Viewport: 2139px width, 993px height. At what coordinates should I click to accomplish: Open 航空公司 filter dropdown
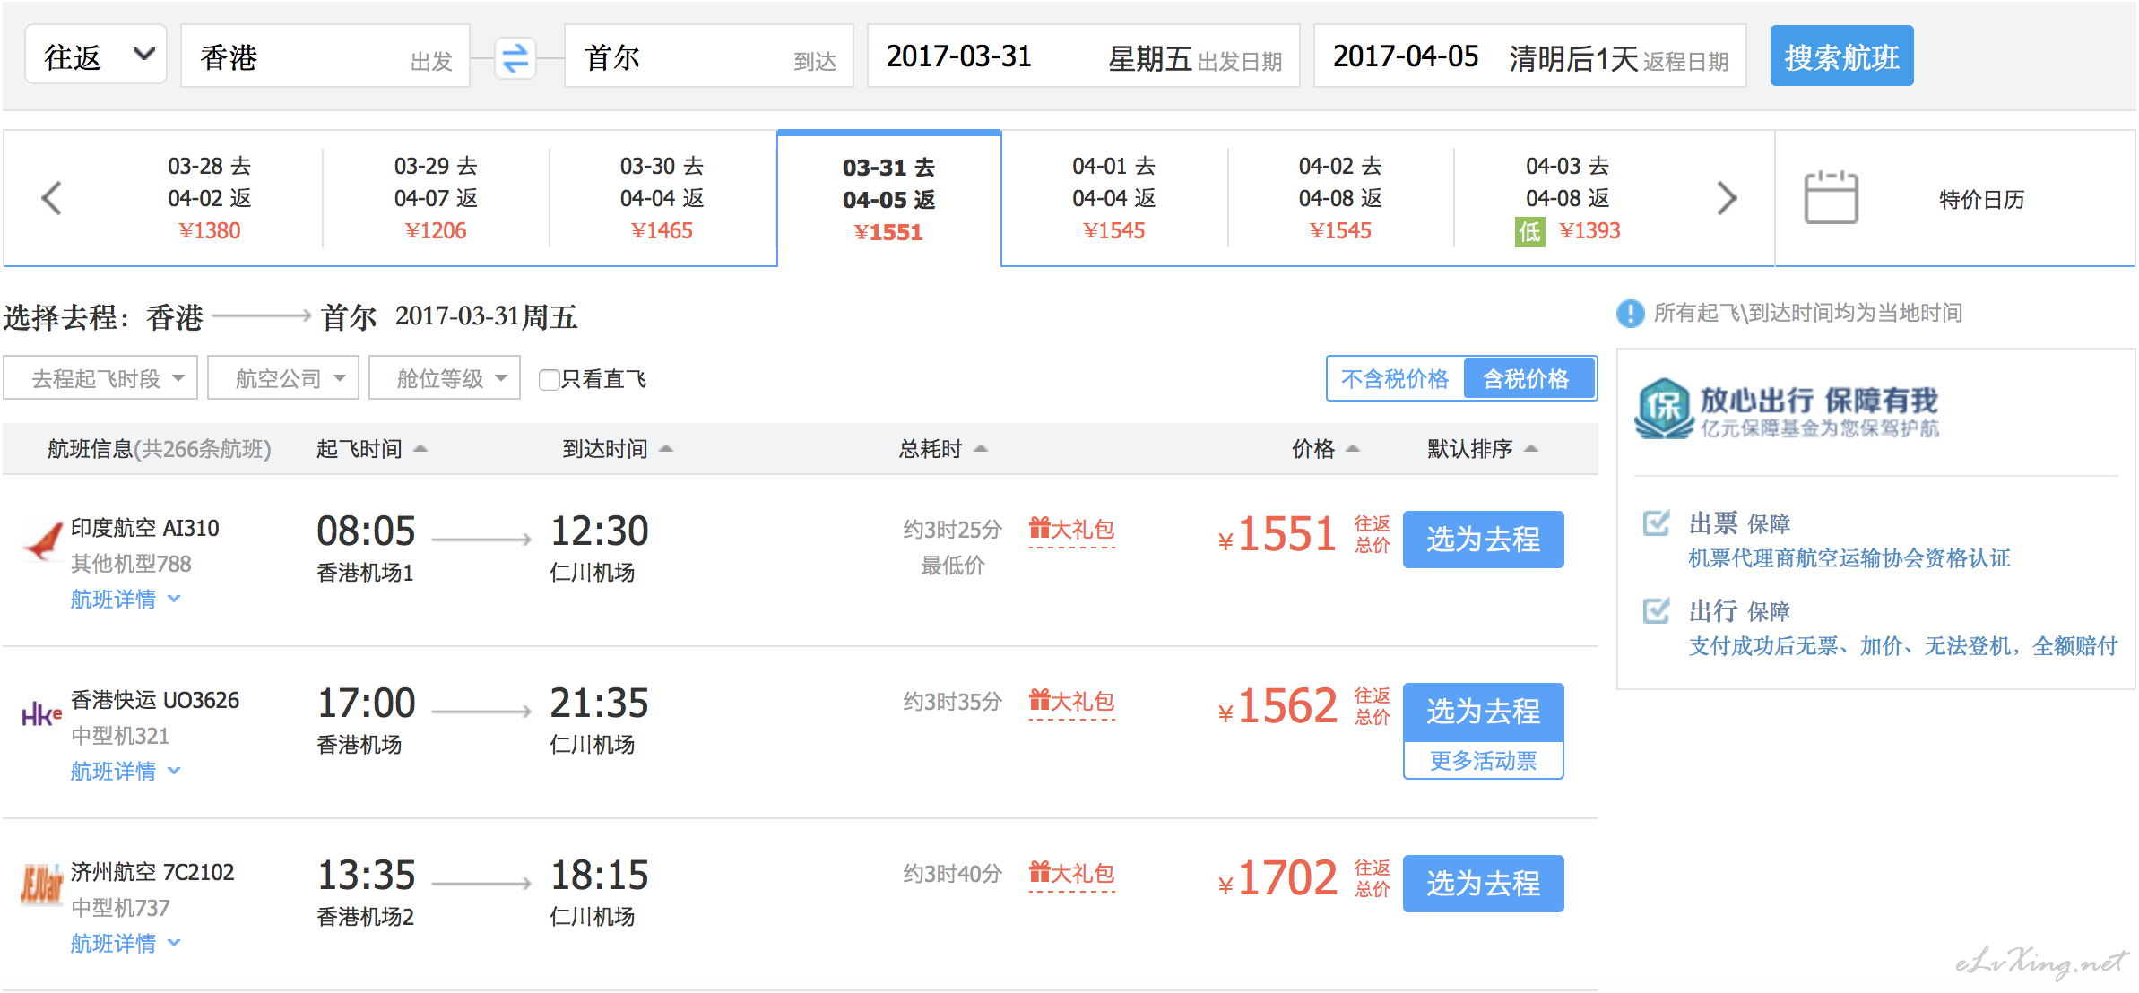coord(283,378)
